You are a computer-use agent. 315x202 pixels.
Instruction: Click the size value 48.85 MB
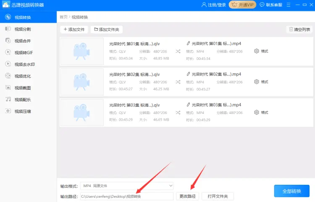click(x=161, y=58)
